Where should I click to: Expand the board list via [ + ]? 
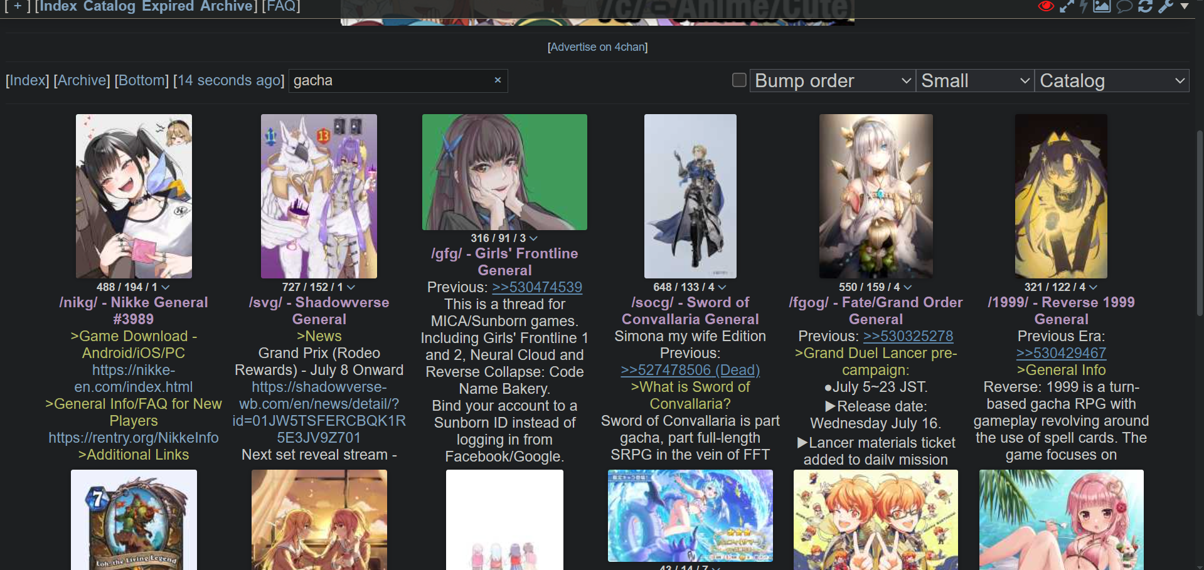click(17, 6)
